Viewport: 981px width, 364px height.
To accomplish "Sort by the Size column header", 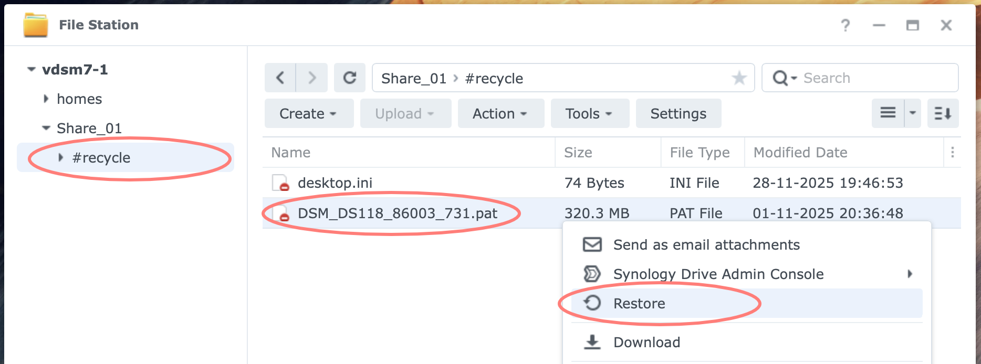I will pyautogui.click(x=608, y=152).
